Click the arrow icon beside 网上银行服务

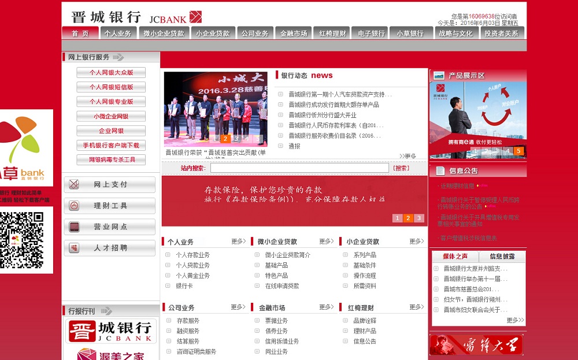[x=118, y=57]
